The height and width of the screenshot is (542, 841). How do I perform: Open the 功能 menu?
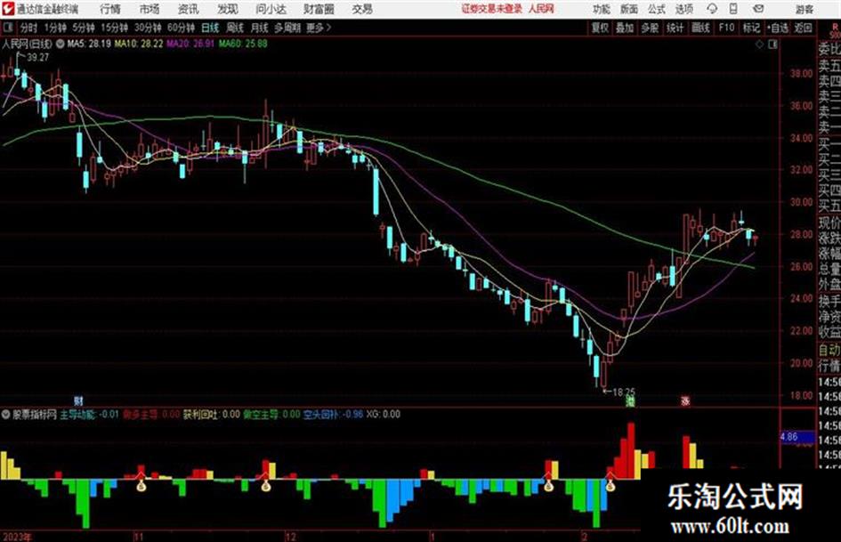point(602,9)
